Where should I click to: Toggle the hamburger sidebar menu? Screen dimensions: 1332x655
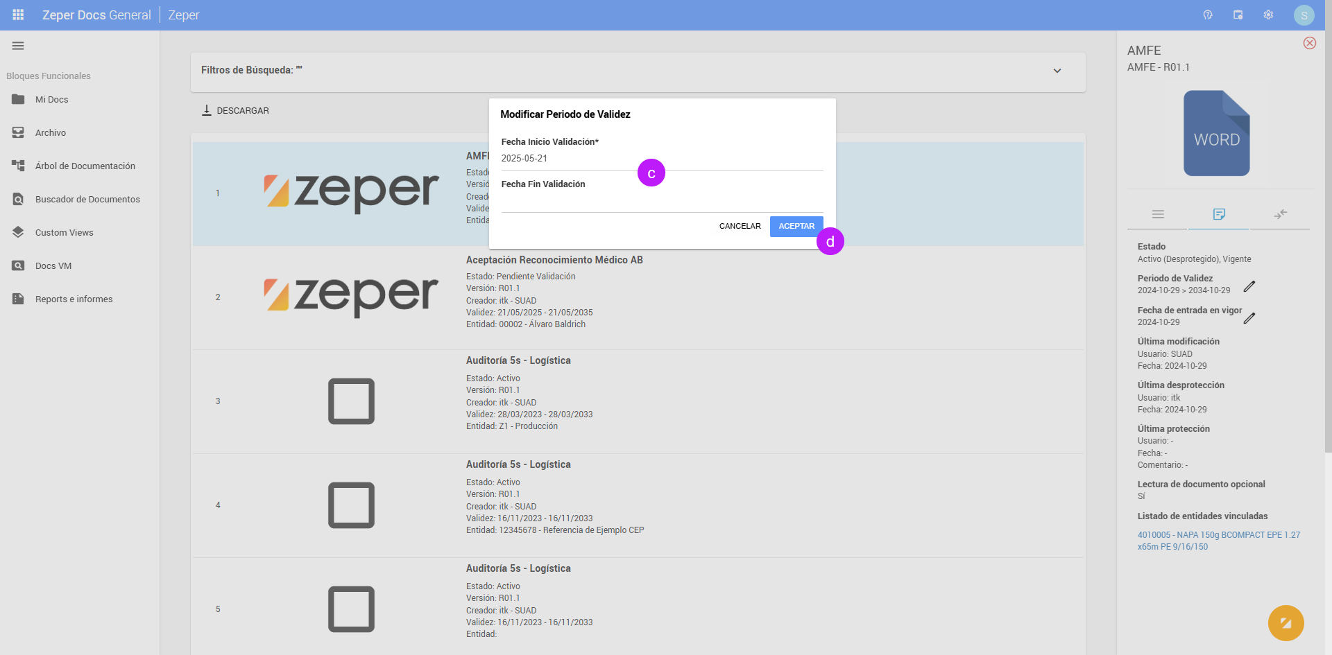[x=18, y=46]
